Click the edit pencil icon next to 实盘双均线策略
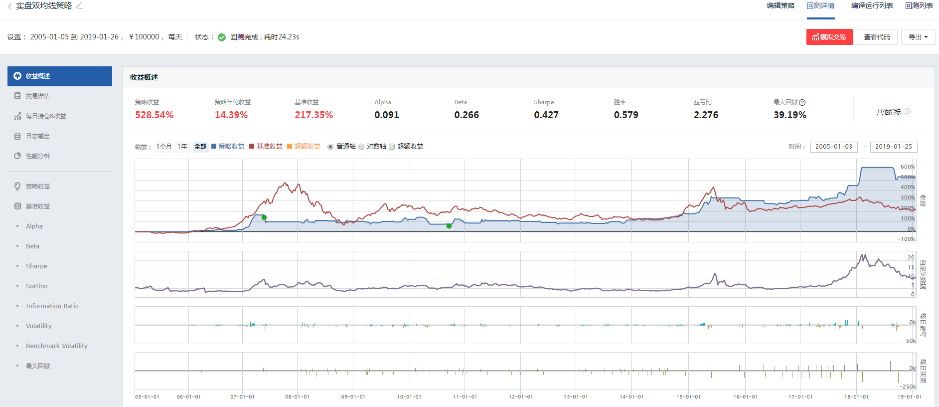The image size is (939, 407). pyautogui.click(x=79, y=6)
